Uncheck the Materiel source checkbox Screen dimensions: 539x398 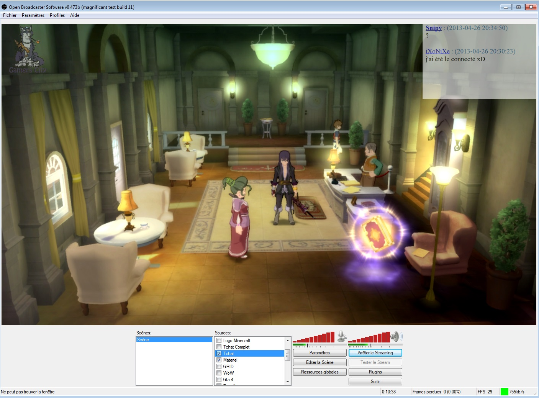click(x=219, y=360)
